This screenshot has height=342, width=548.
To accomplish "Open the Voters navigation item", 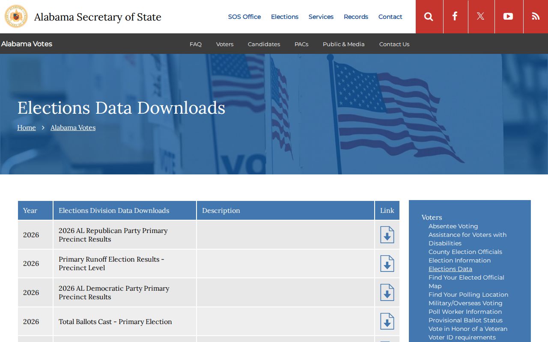I will click(225, 44).
